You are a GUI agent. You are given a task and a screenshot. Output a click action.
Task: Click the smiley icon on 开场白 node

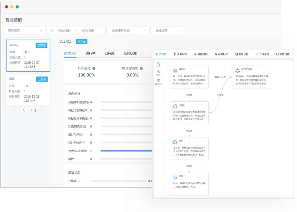[x=175, y=70]
